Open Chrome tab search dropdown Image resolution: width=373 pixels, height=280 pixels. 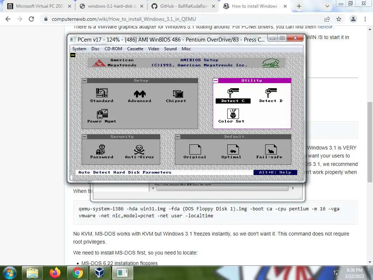pyautogui.click(x=327, y=7)
